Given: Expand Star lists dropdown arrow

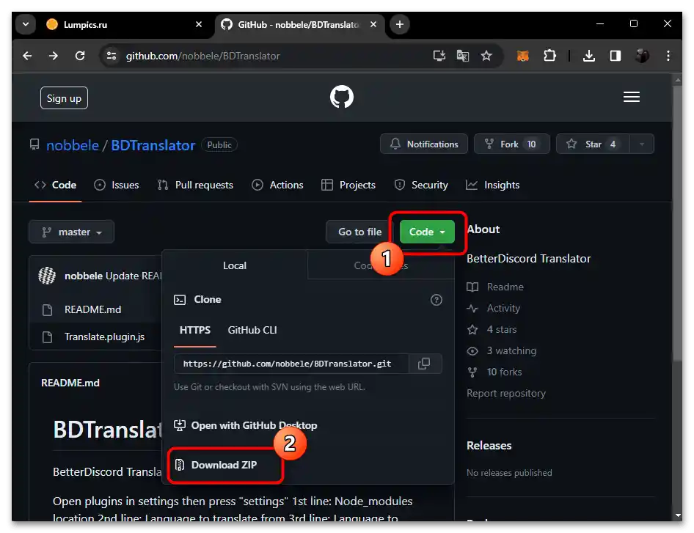Looking at the screenshot, I should [x=642, y=144].
